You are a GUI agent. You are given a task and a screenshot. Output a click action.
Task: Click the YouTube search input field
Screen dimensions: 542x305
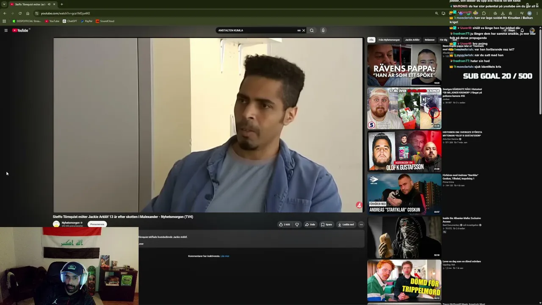(x=257, y=30)
